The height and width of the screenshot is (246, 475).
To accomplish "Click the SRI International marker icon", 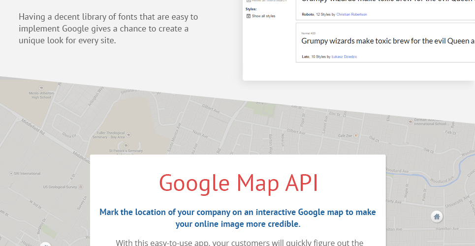I will 11,174.
